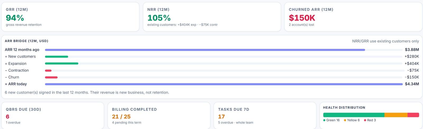Select the ARR Bridge (12M, USD) heading

26,41
